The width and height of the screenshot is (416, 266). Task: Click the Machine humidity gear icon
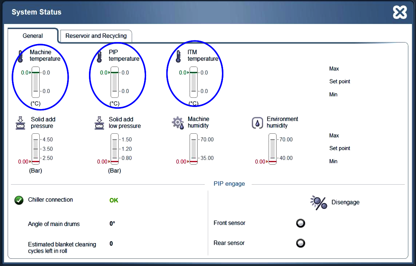pyautogui.click(x=177, y=123)
